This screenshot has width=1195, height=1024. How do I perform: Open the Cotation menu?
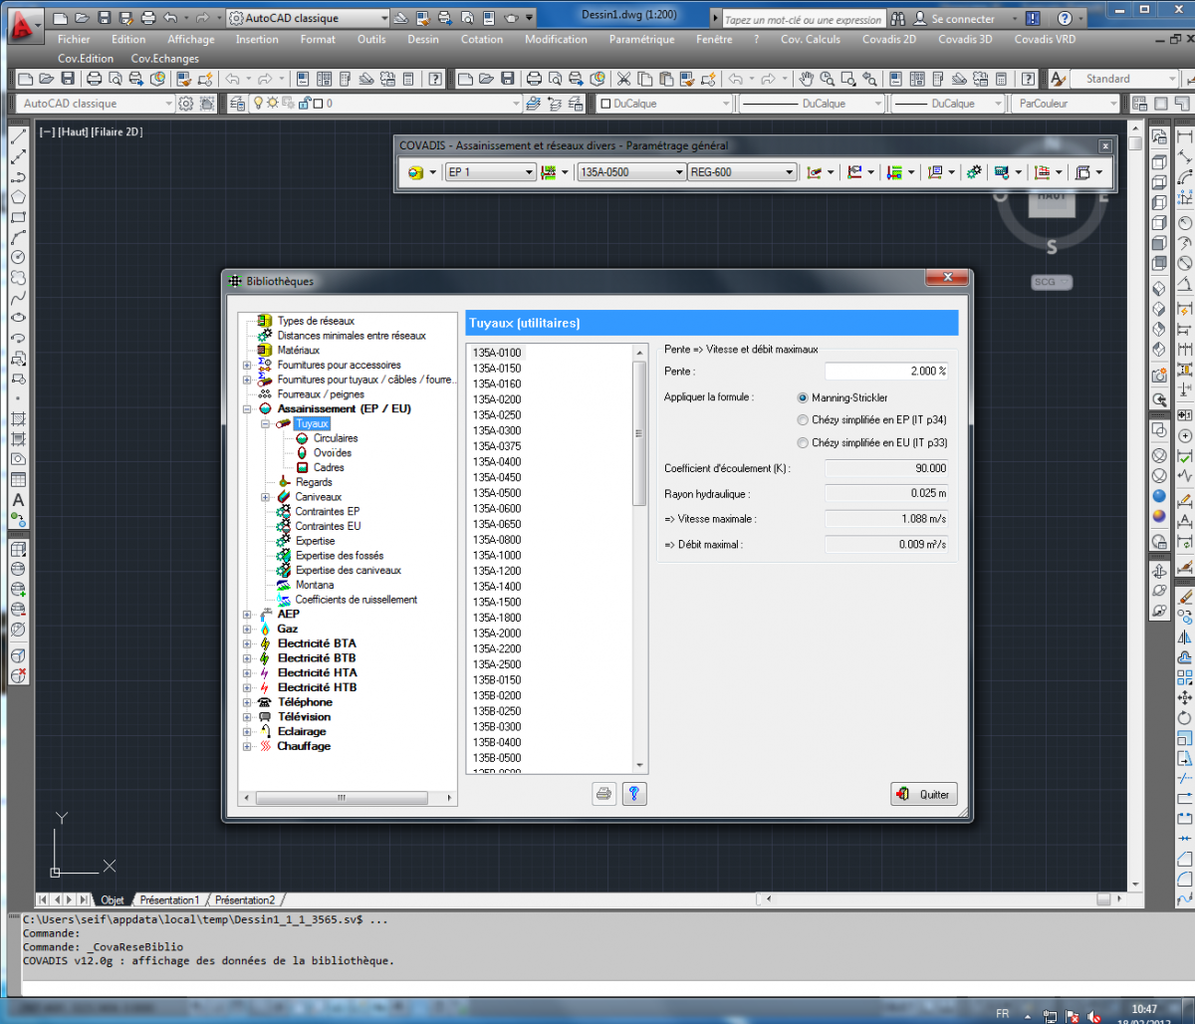coord(482,40)
